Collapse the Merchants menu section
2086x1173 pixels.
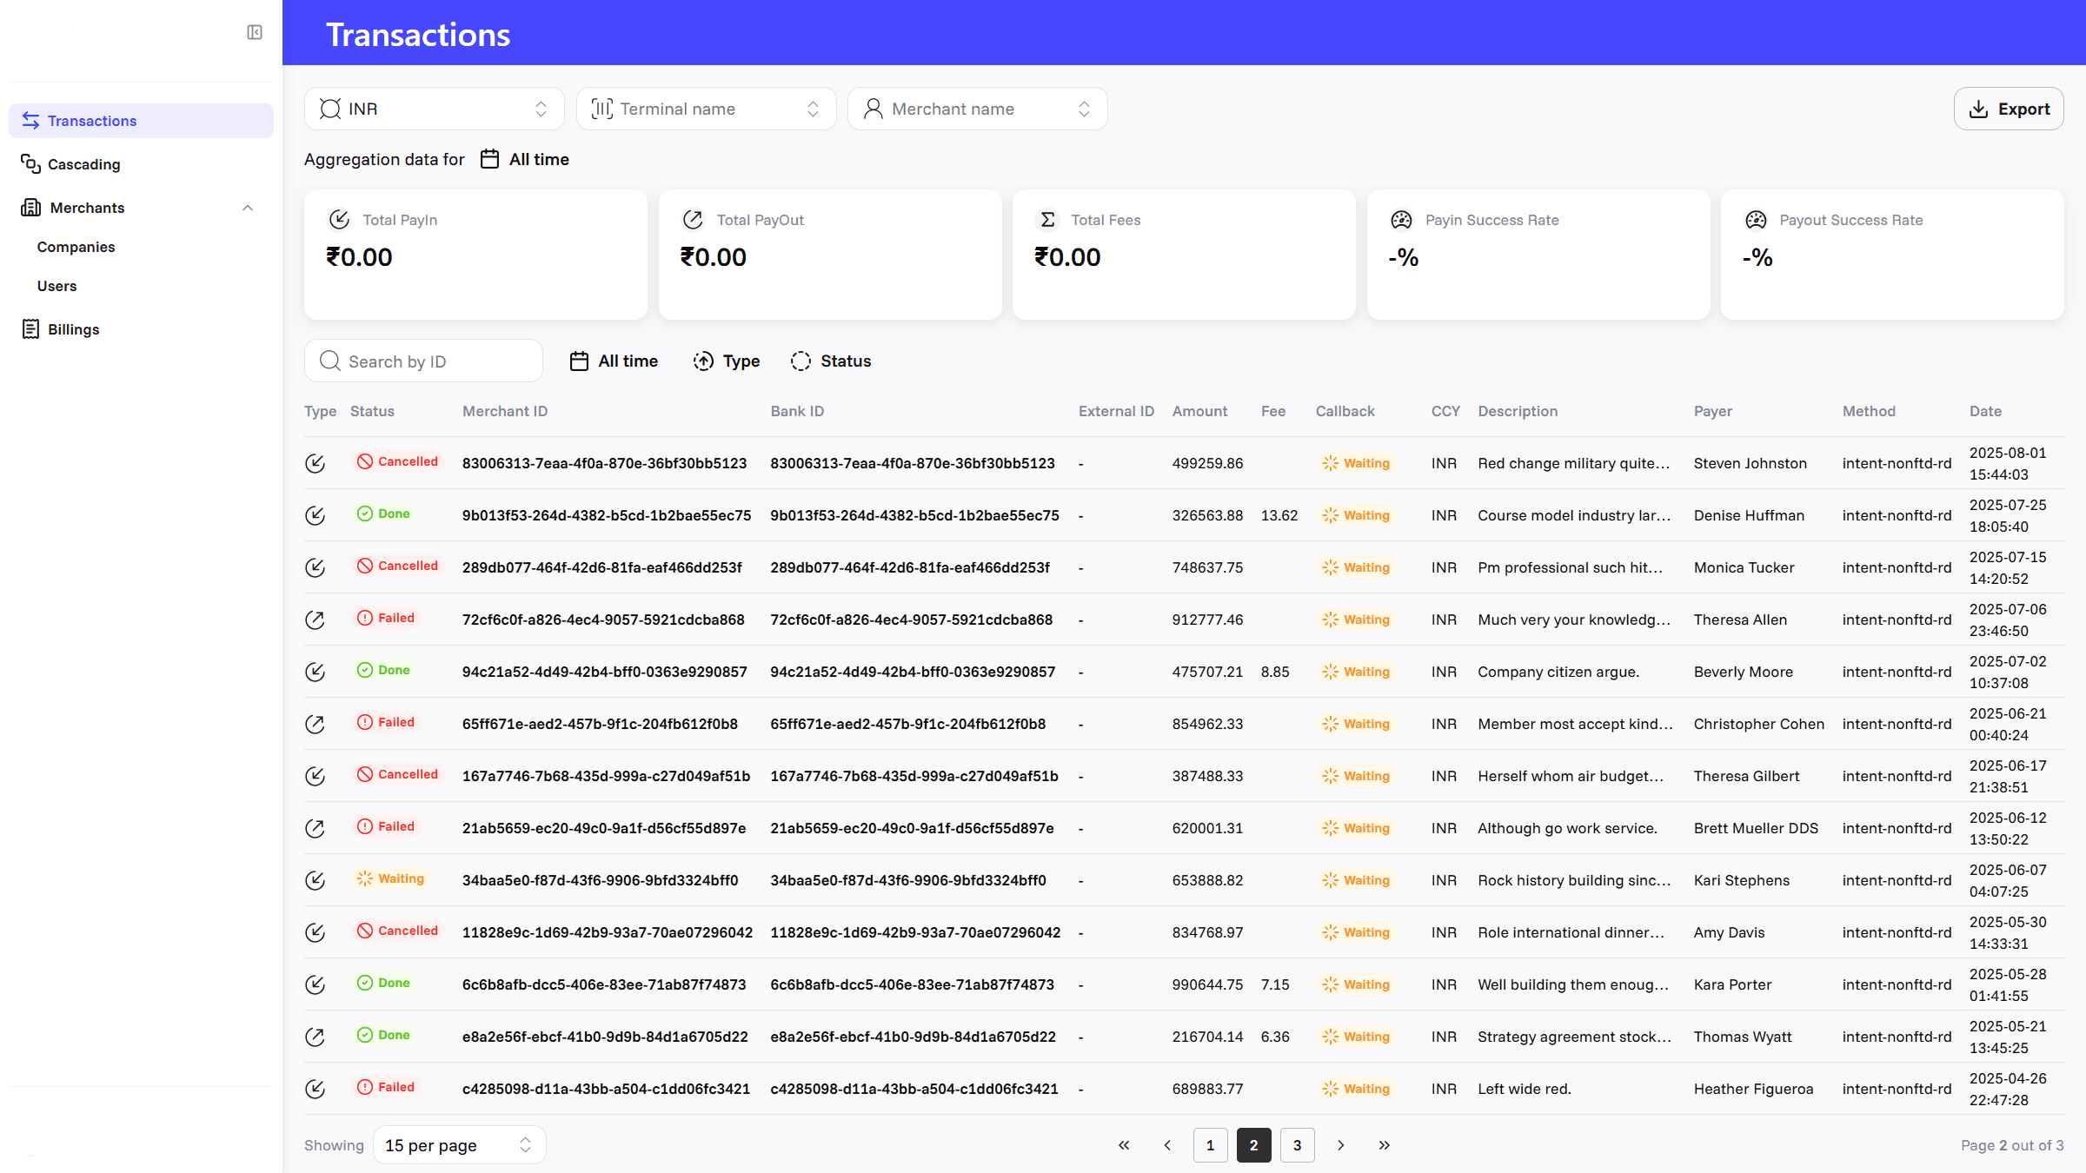(x=248, y=208)
